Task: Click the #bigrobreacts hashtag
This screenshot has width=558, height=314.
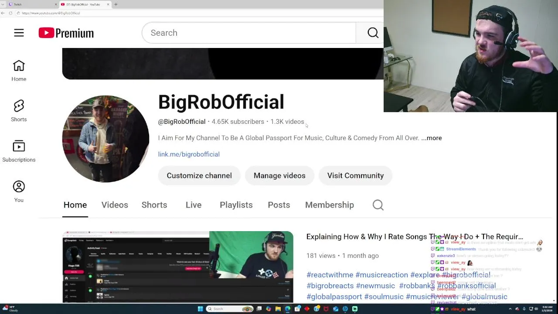Action: pos(330,286)
